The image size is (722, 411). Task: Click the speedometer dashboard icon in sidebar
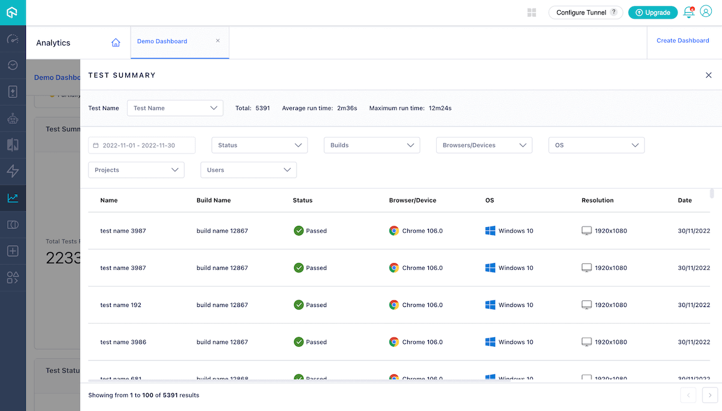(13, 39)
